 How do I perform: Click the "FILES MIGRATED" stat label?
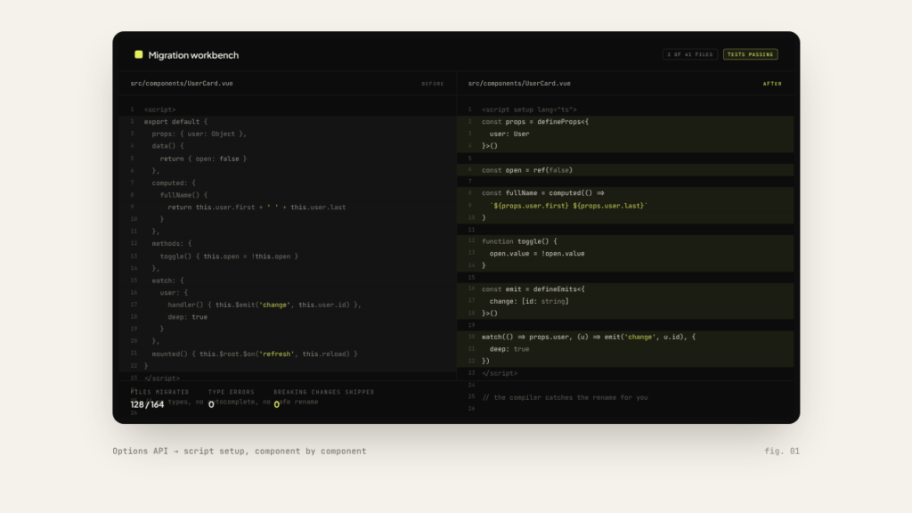click(x=160, y=392)
